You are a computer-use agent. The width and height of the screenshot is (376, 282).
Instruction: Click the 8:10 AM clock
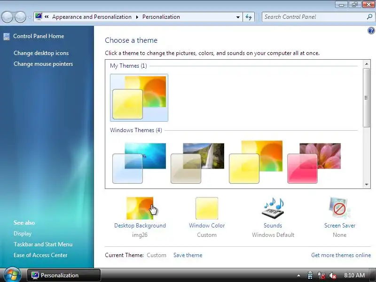coord(354,275)
